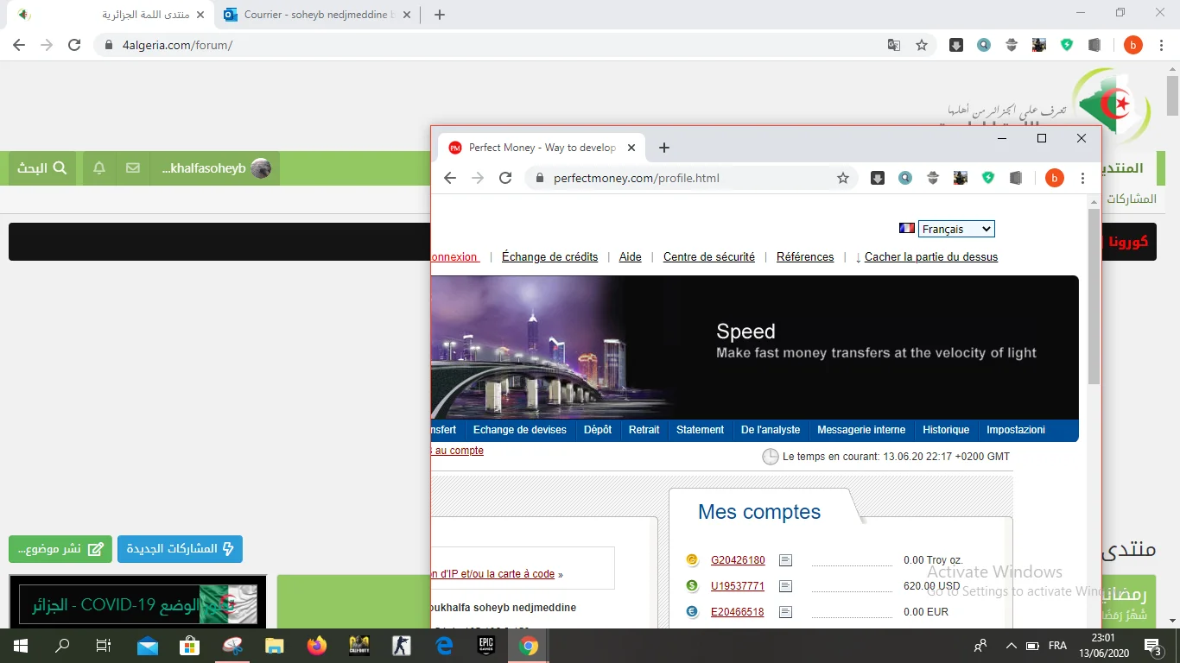1180x663 pixels.
Task: Click the البحث search button on forum
Action: (x=42, y=168)
